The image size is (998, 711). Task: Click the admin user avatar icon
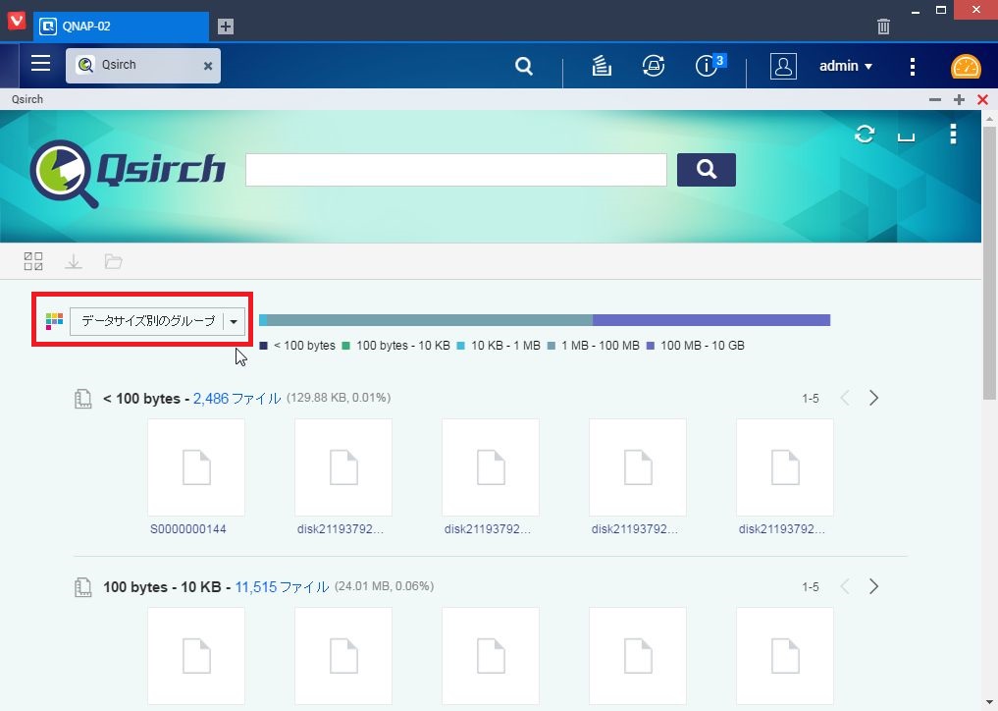pyautogui.click(x=783, y=66)
